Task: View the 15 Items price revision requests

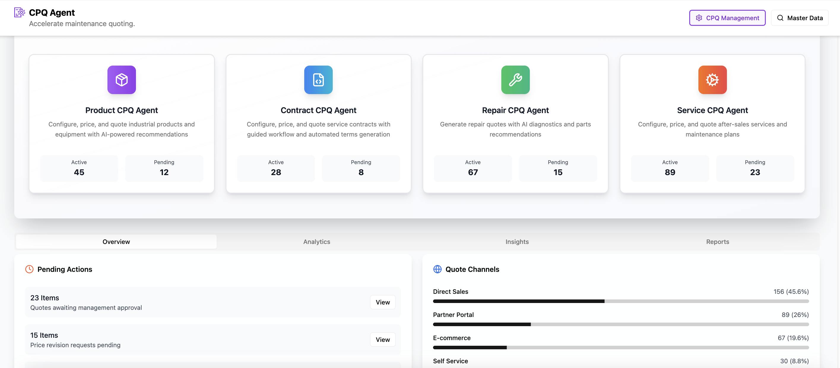Action: (x=383, y=340)
